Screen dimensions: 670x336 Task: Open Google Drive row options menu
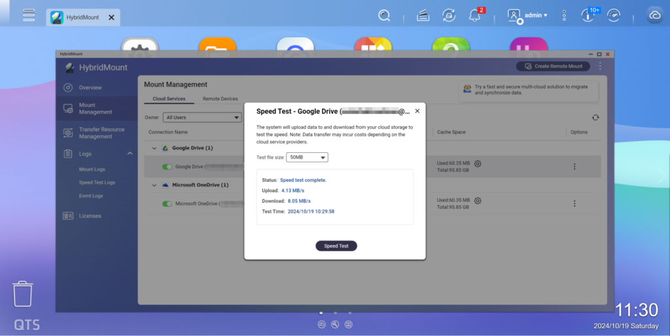click(x=574, y=167)
